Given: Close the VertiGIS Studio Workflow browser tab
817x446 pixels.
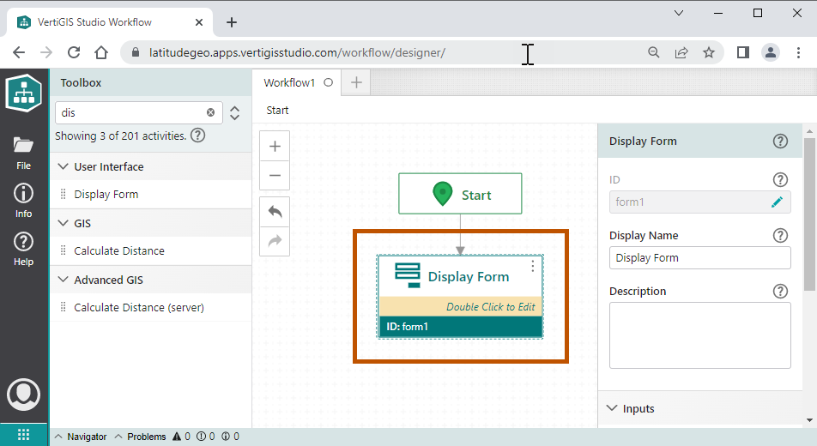Looking at the screenshot, I should (199, 22).
